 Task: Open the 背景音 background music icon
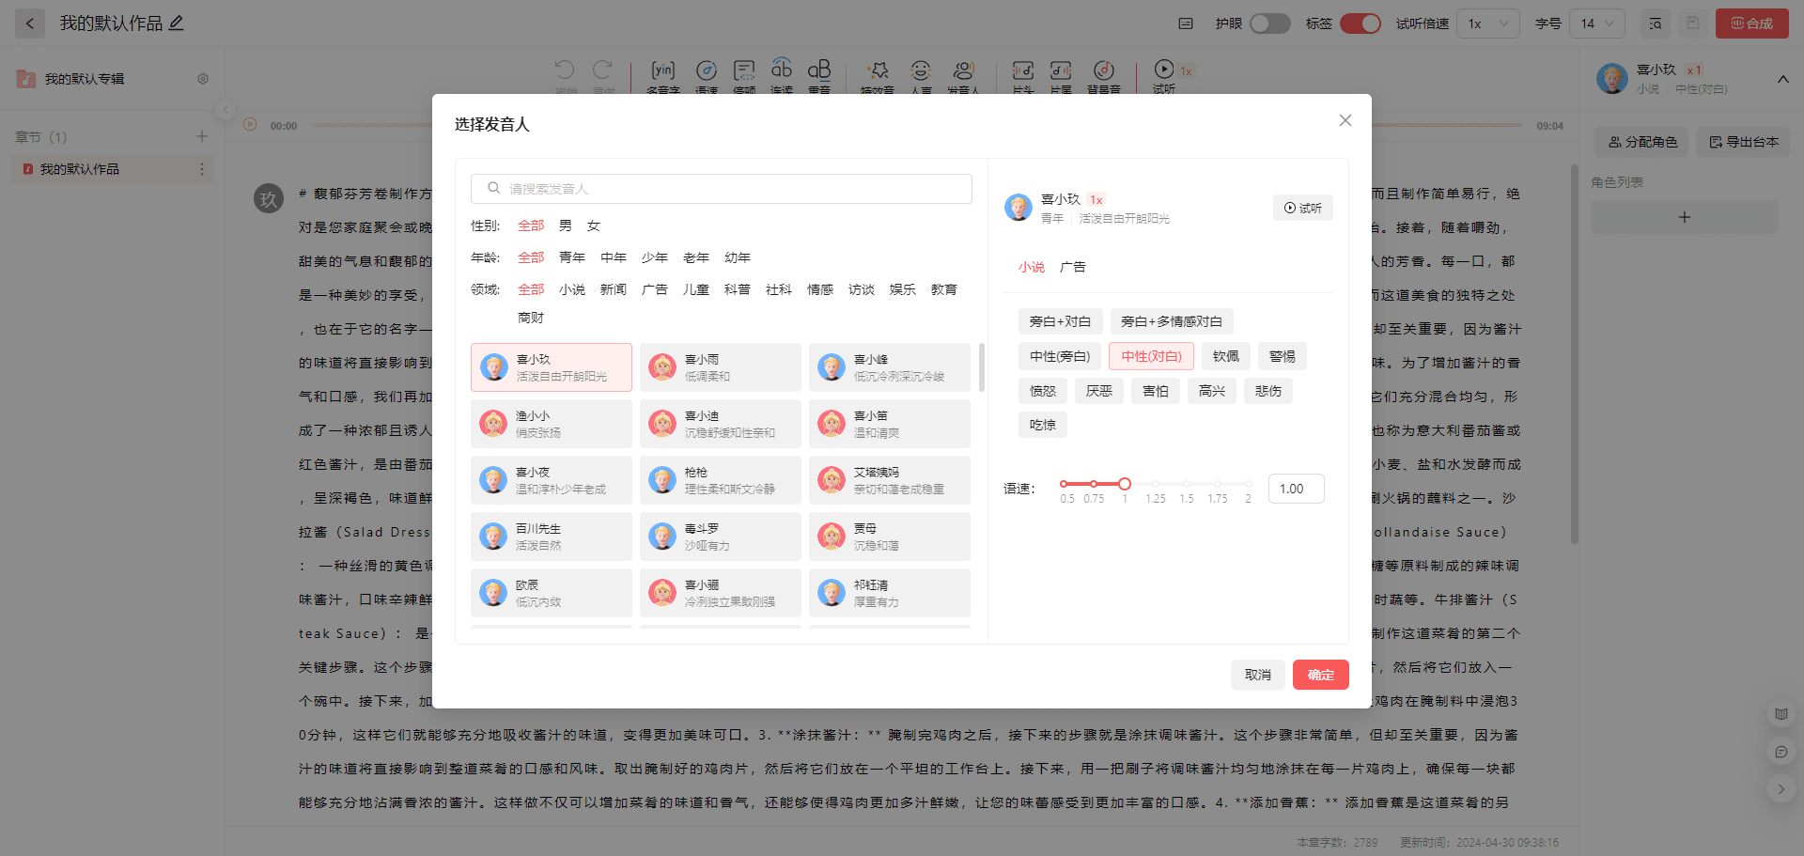coord(1104,70)
